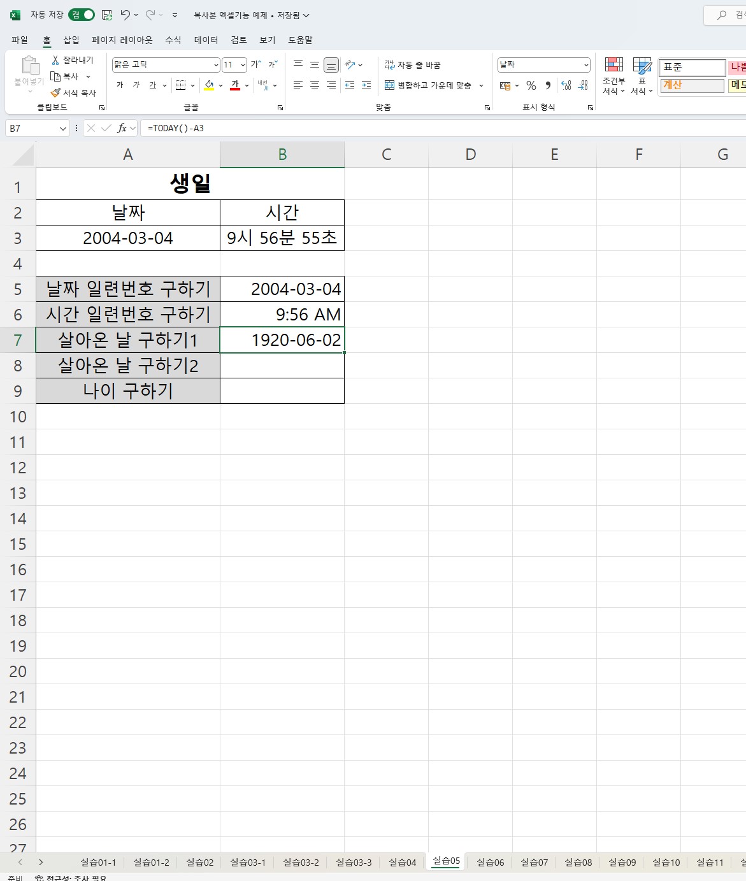Toggle the AutoSave (자동 저장) switch
Image resolution: width=746 pixels, height=881 pixels.
(82, 15)
